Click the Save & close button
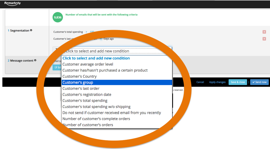This screenshot has height=149, width=270. click(238, 82)
